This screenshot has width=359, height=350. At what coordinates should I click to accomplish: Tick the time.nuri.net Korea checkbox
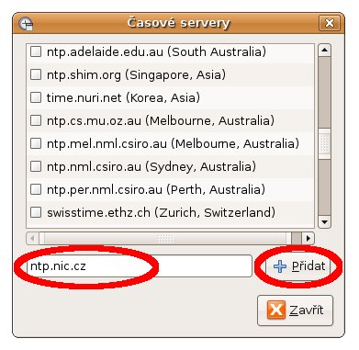[x=36, y=97]
